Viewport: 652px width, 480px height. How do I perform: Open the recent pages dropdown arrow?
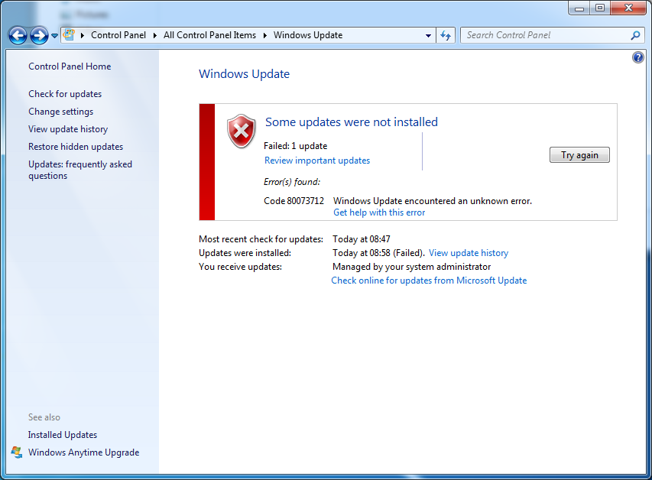pyautogui.click(x=54, y=36)
